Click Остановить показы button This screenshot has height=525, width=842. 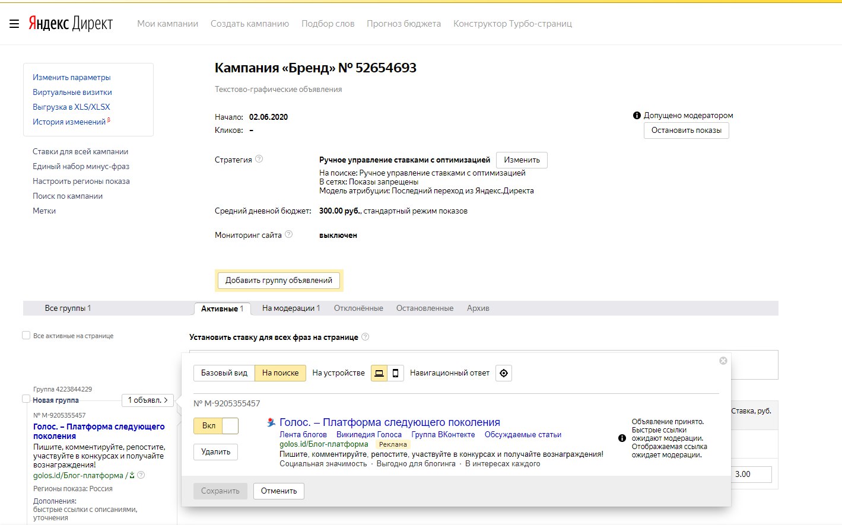[x=687, y=131]
